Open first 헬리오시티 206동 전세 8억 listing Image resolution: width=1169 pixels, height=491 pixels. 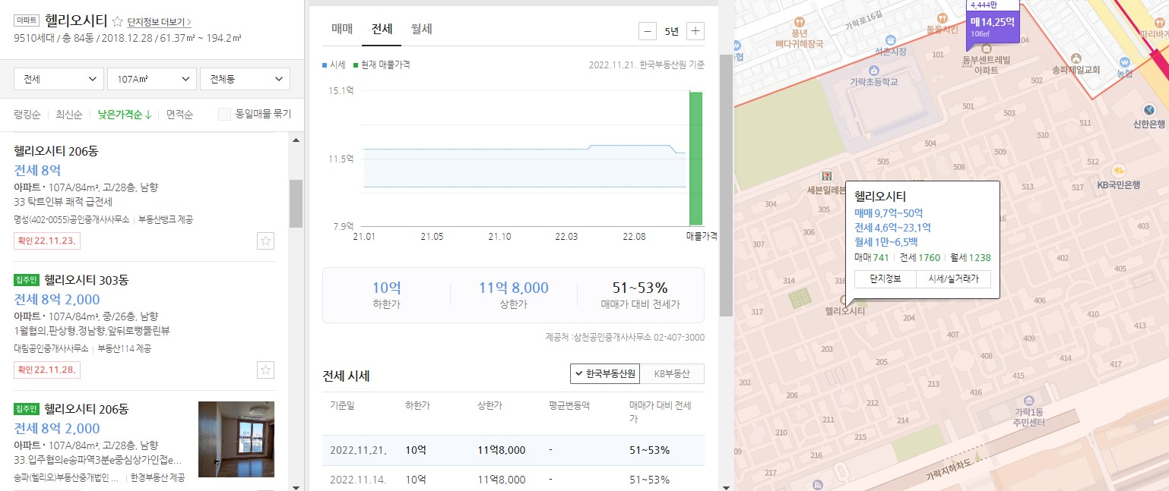(56, 151)
